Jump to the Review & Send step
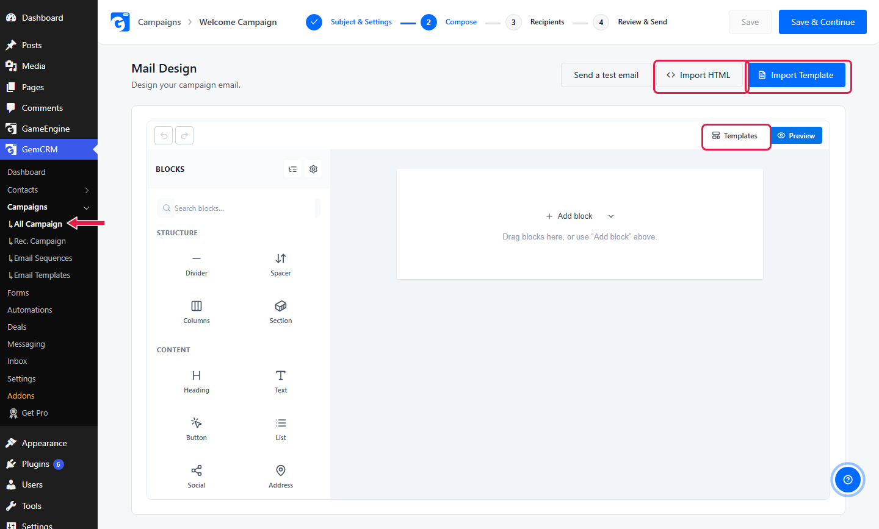The width and height of the screenshot is (879, 529). 631,22
